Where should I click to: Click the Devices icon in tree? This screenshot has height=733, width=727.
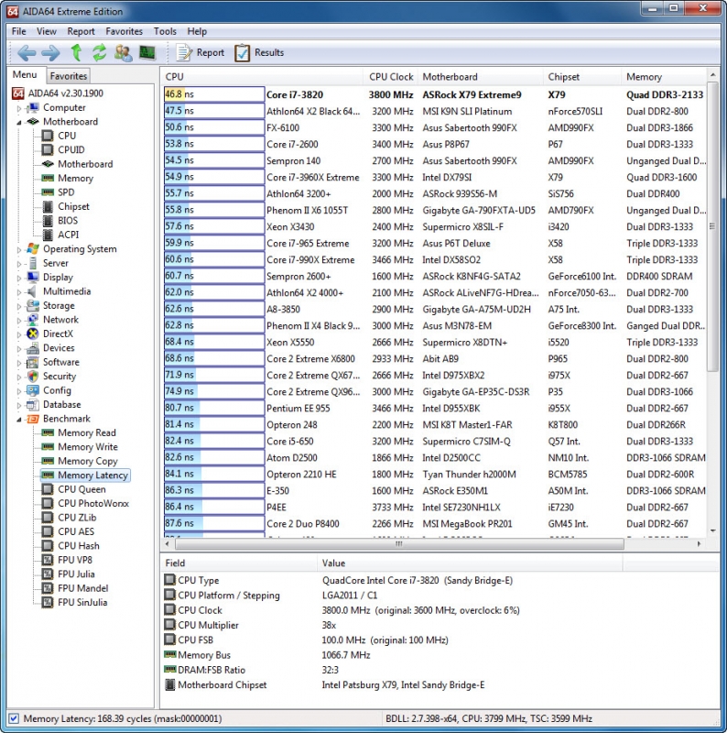(33, 348)
